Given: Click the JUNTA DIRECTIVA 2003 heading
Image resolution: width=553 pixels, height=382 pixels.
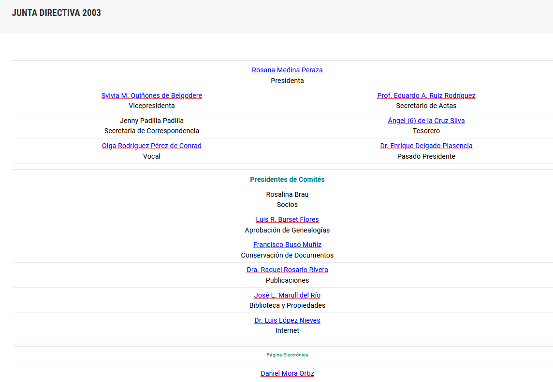Looking at the screenshot, I should 57,13.
